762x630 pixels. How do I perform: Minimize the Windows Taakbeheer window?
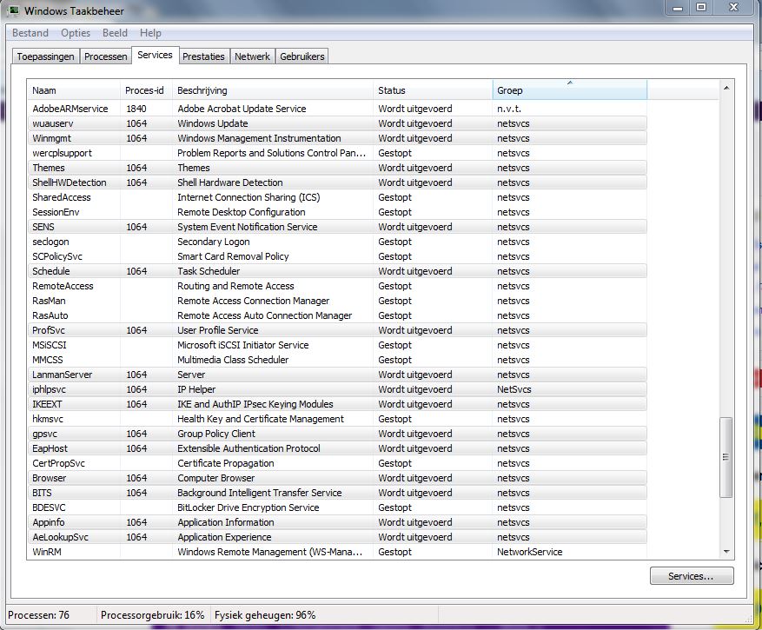pyautogui.click(x=678, y=7)
